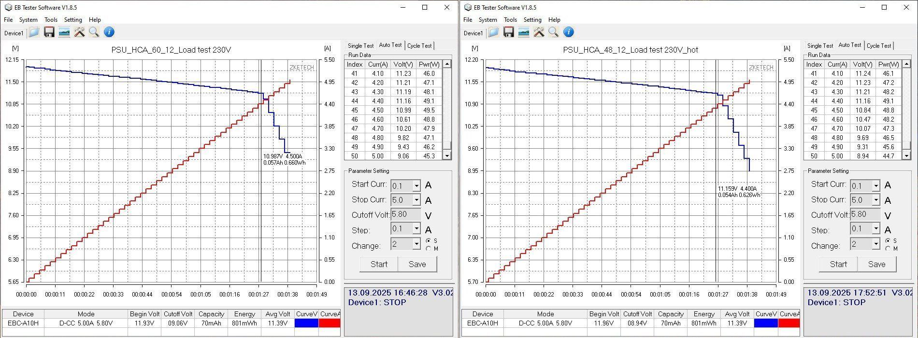Click the floppy disk save icon in left window
Image resolution: width=918 pixels, height=338 pixels.
point(49,32)
